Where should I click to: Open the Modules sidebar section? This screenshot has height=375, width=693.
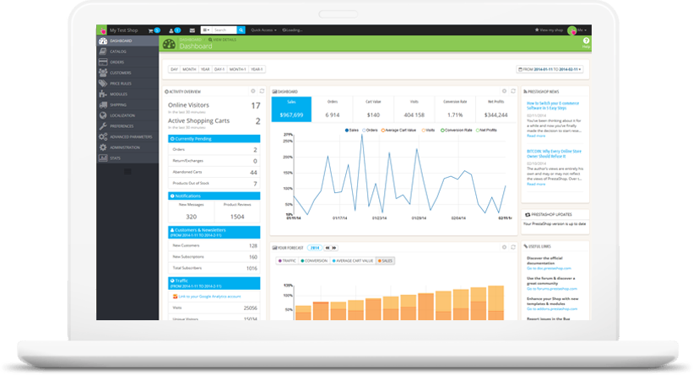click(119, 94)
